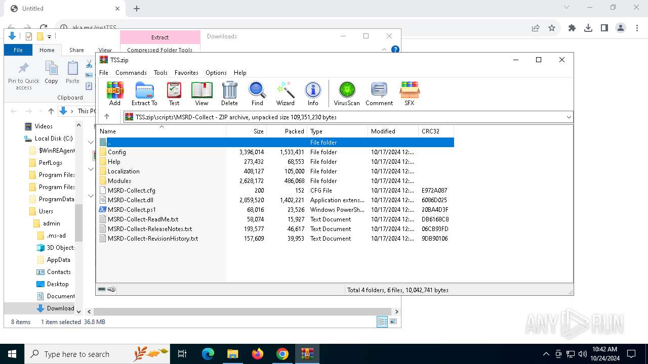Click the SFX toolbar icon

(409, 94)
